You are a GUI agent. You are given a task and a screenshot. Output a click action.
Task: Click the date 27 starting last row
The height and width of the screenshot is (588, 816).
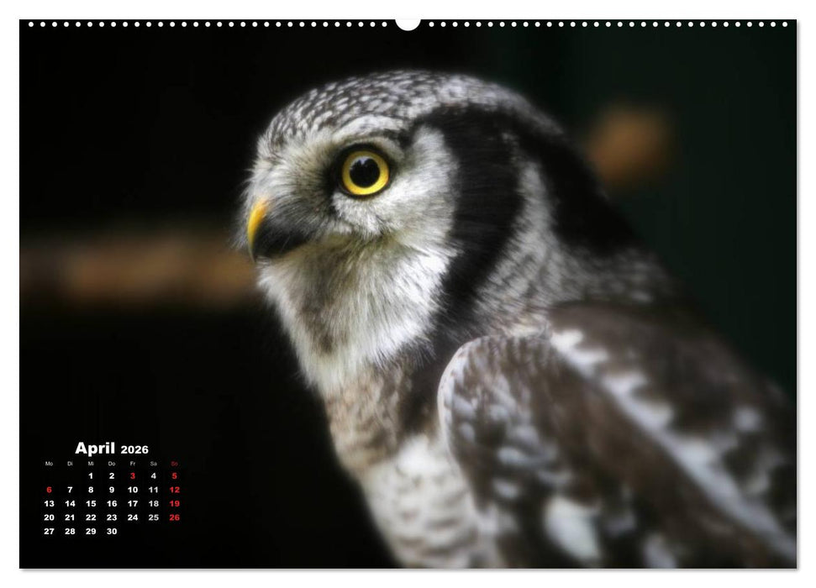pos(50,532)
